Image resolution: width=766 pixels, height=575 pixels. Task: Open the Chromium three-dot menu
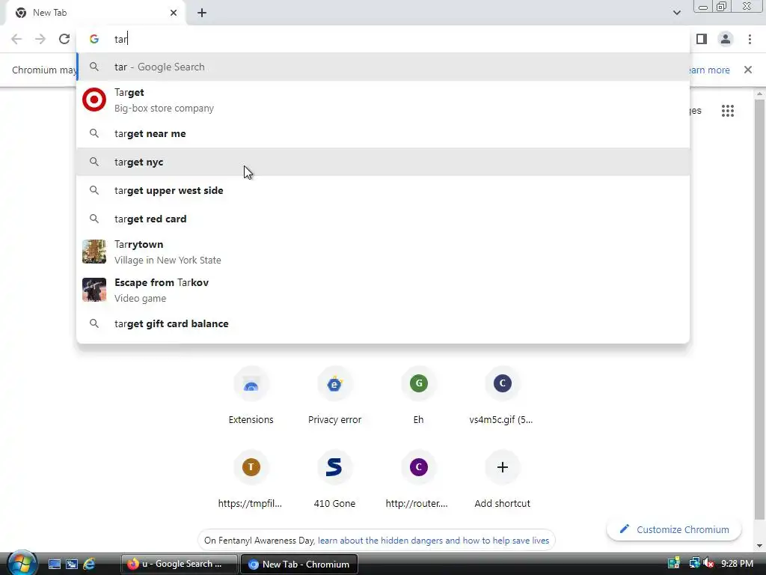click(x=750, y=39)
